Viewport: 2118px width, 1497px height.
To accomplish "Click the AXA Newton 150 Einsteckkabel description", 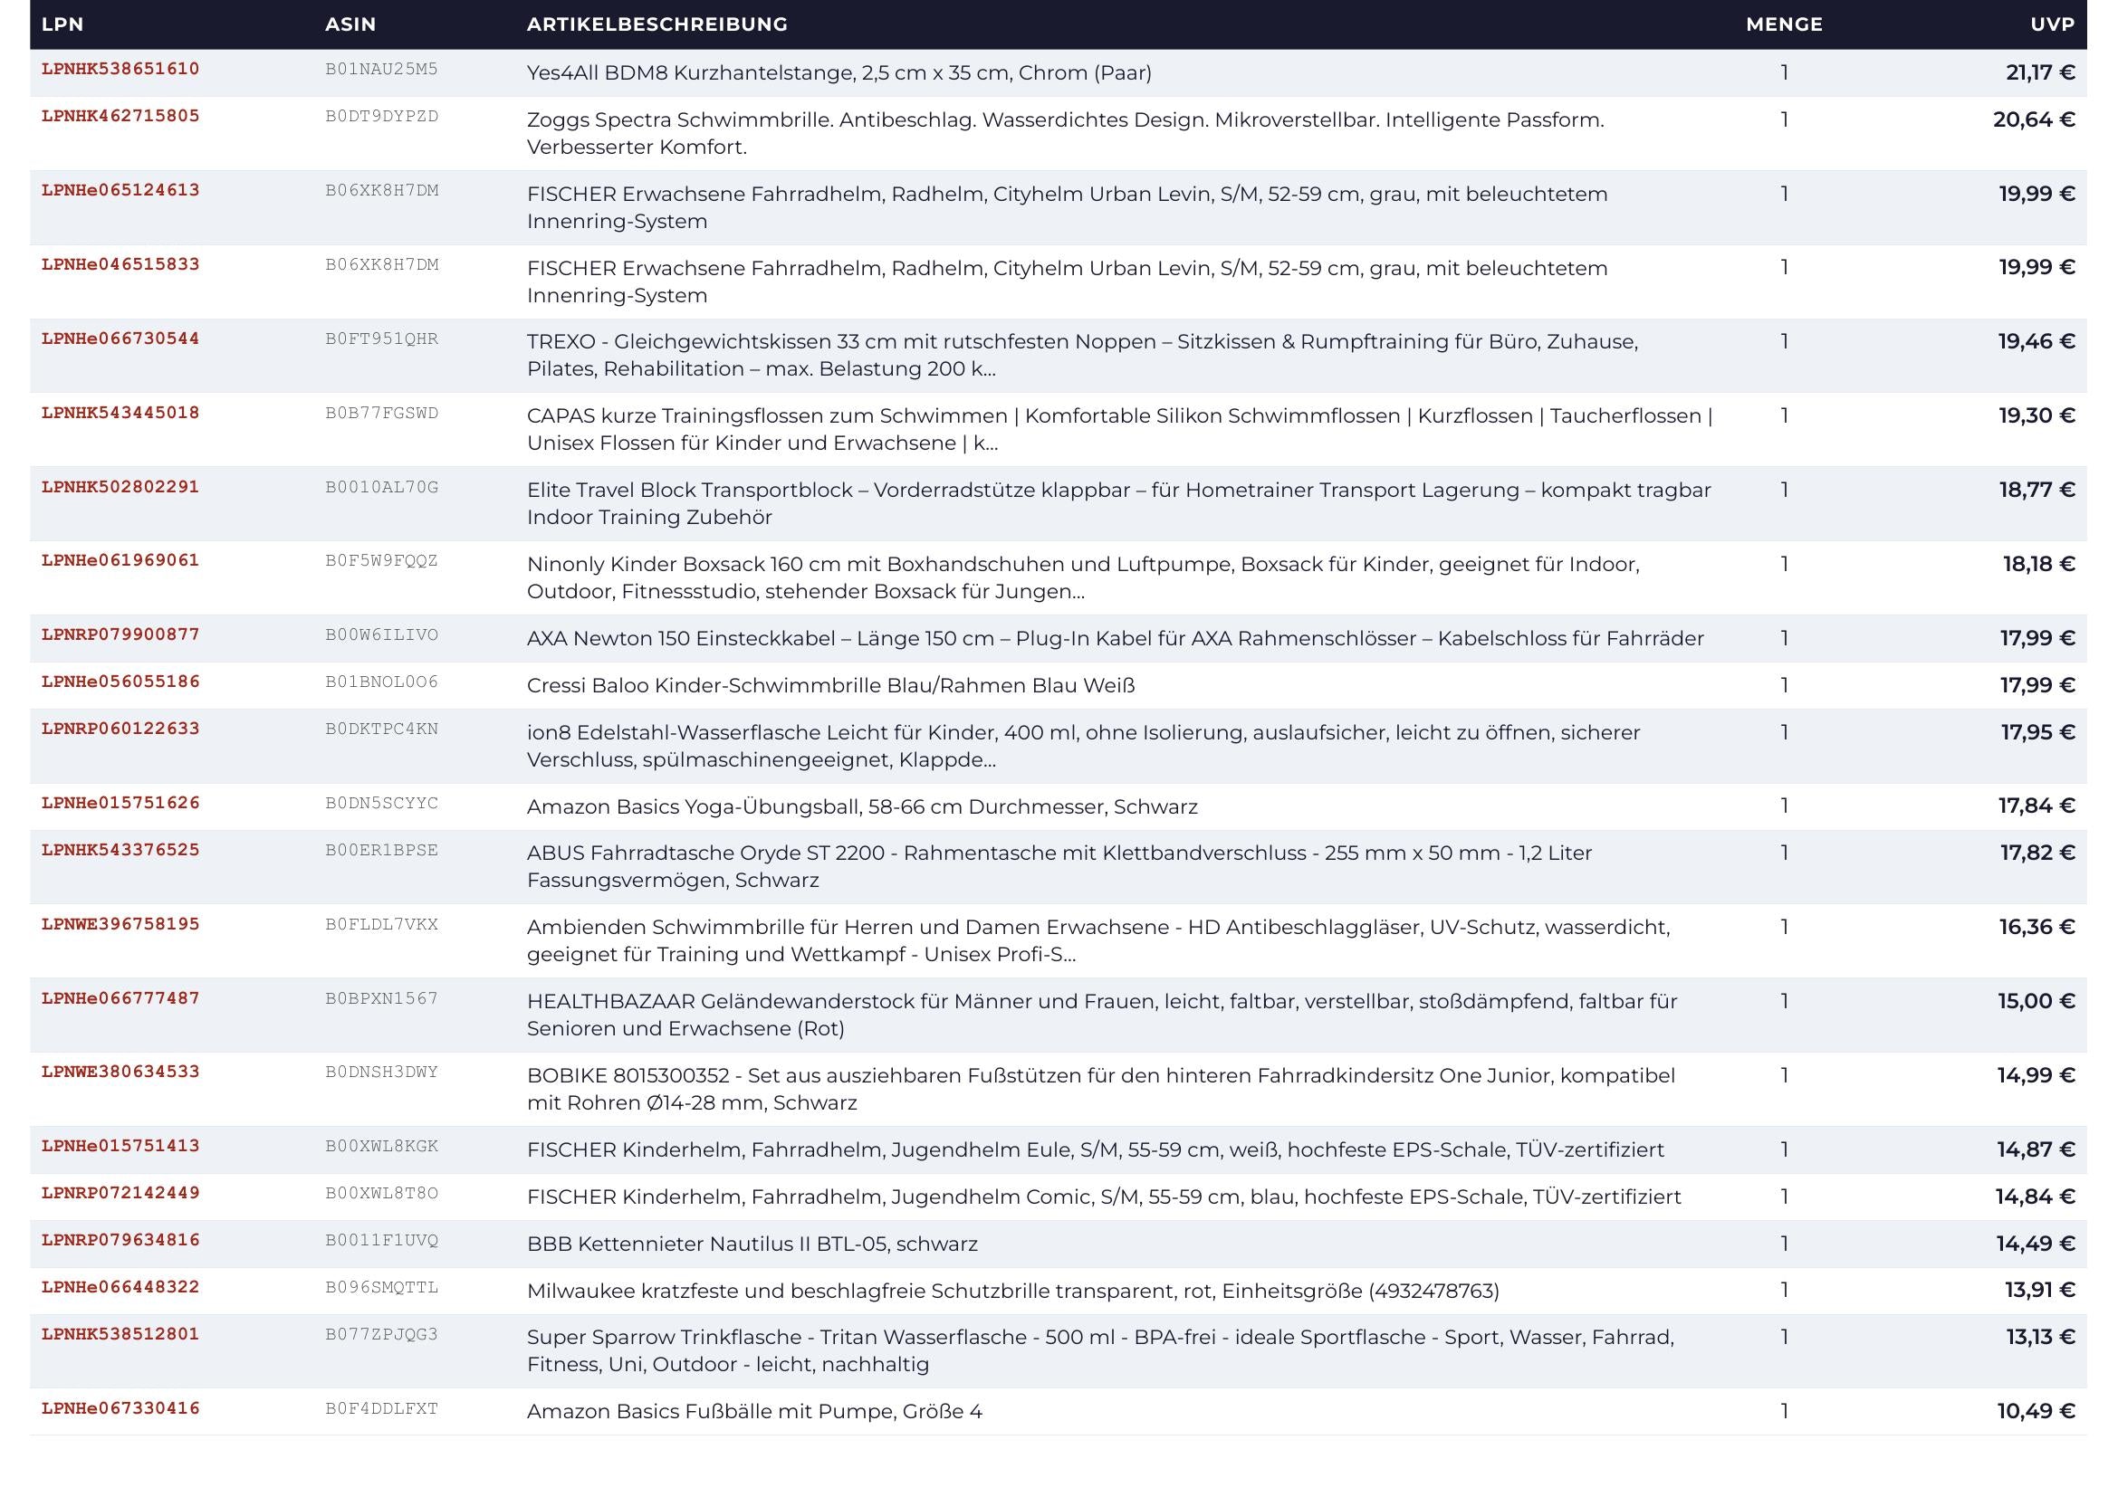I will 1116,639.
